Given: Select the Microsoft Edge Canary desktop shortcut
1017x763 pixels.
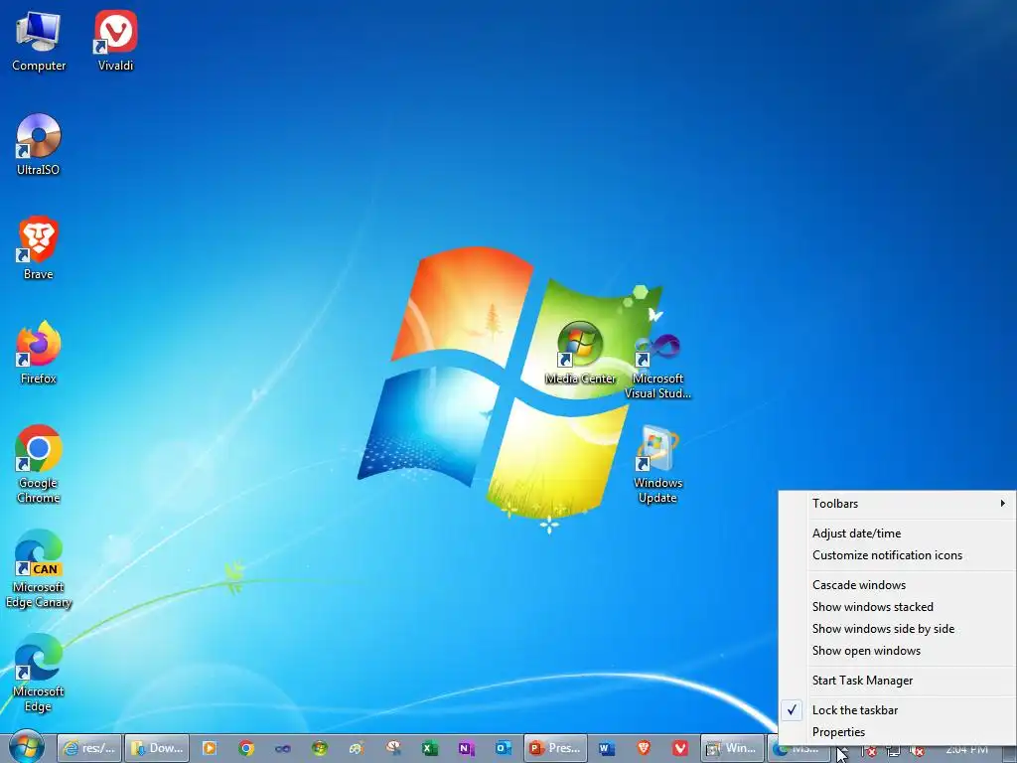Looking at the screenshot, I should click(x=39, y=569).
